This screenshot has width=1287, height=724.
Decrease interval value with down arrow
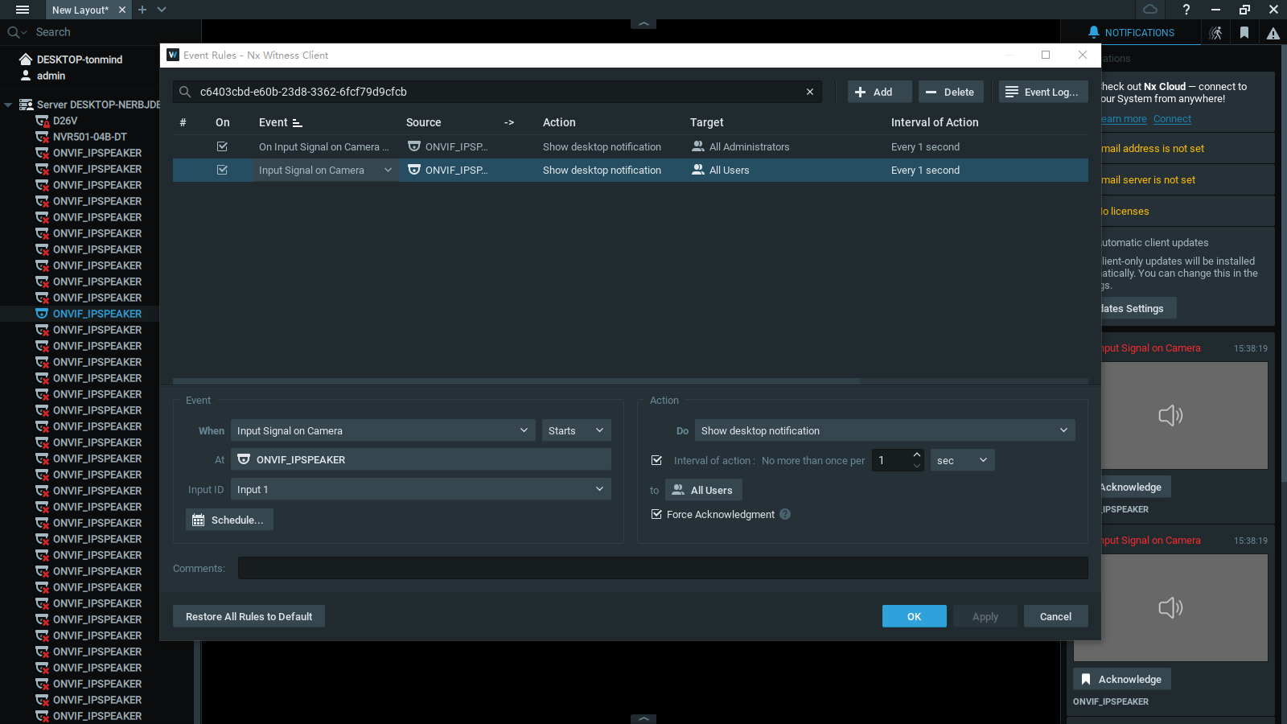[x=916, y=466]
